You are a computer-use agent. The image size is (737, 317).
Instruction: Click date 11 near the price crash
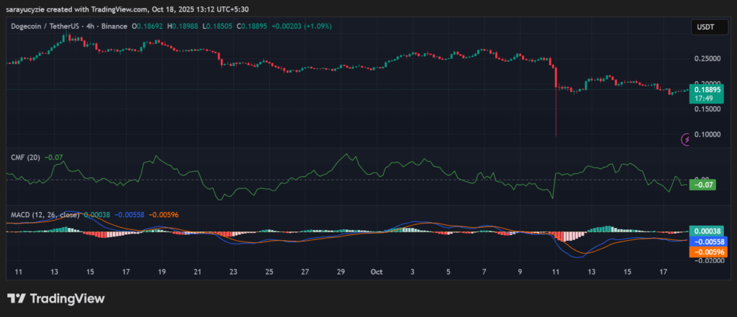555,273
